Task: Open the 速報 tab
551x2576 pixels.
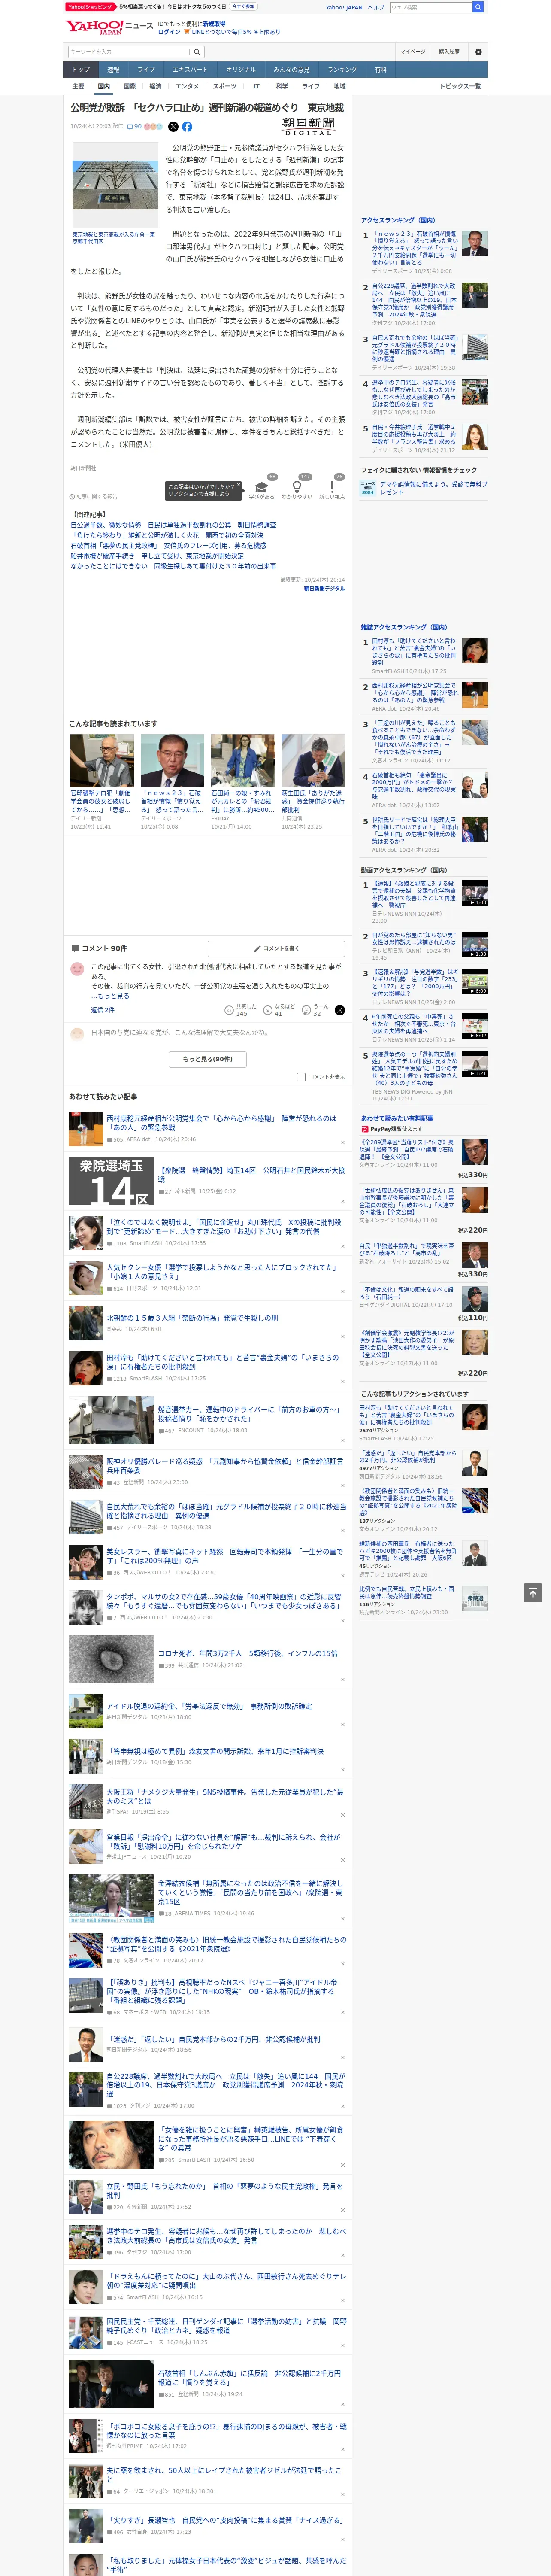Action: [113, 69]
